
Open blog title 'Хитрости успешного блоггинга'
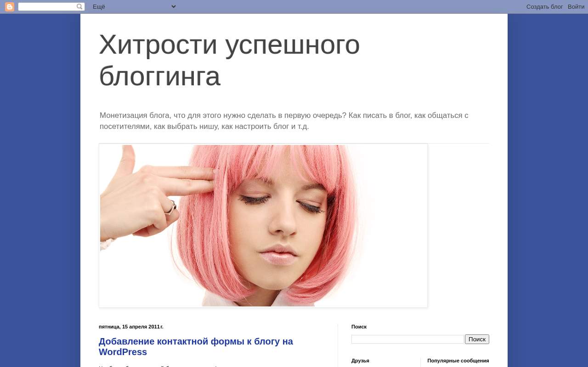(229, 60)
